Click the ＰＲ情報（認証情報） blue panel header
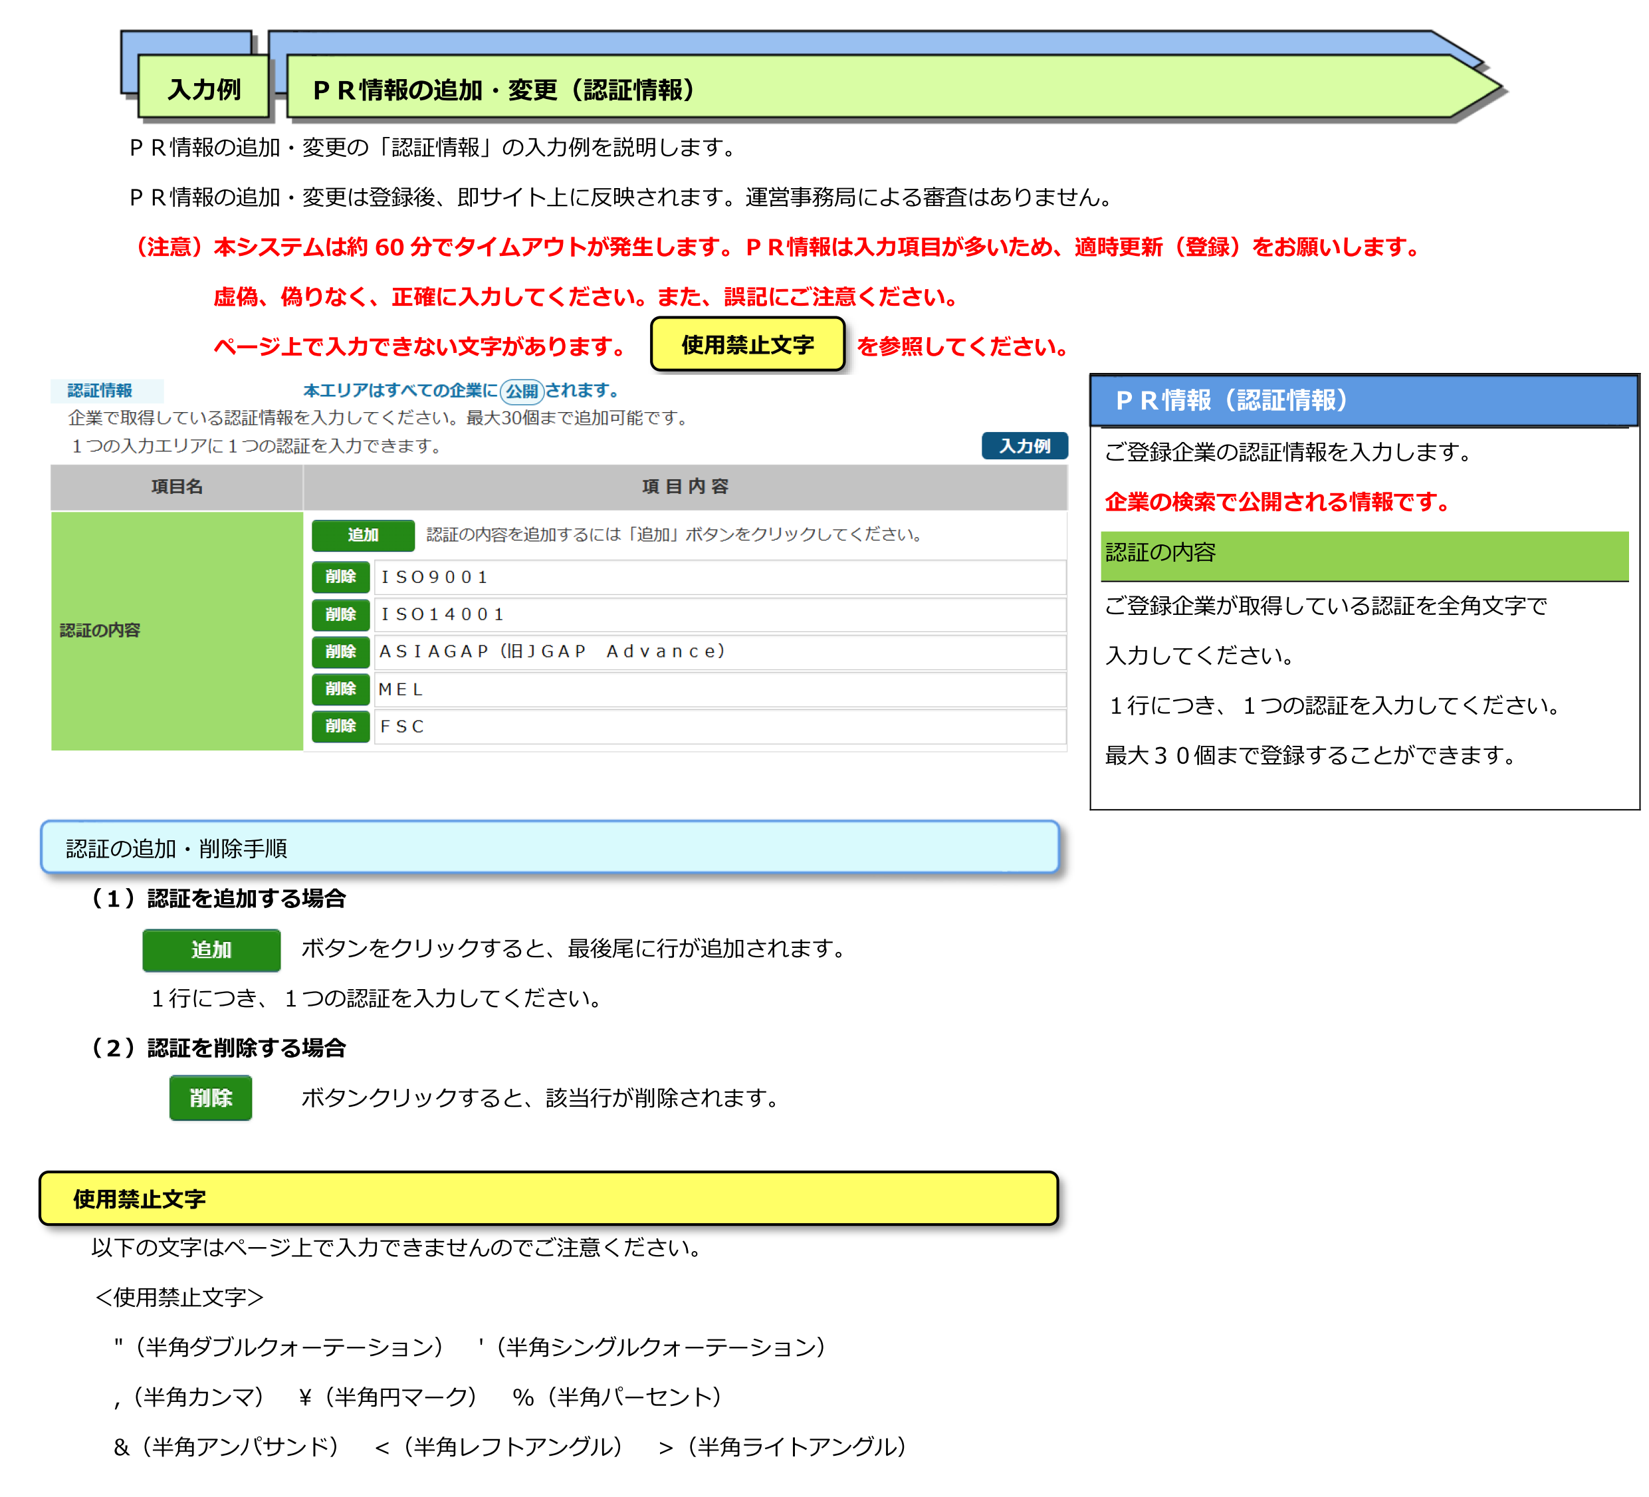 1365,400
